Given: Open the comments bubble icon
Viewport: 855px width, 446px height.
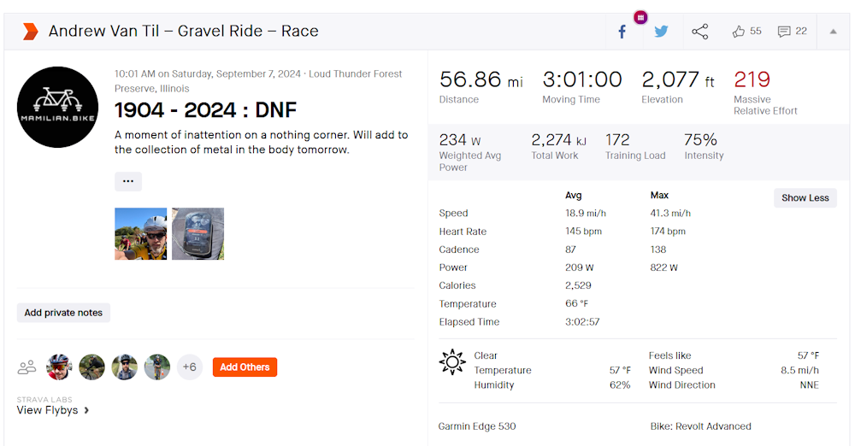Looking at the screenshot, I should coord(784,32).
